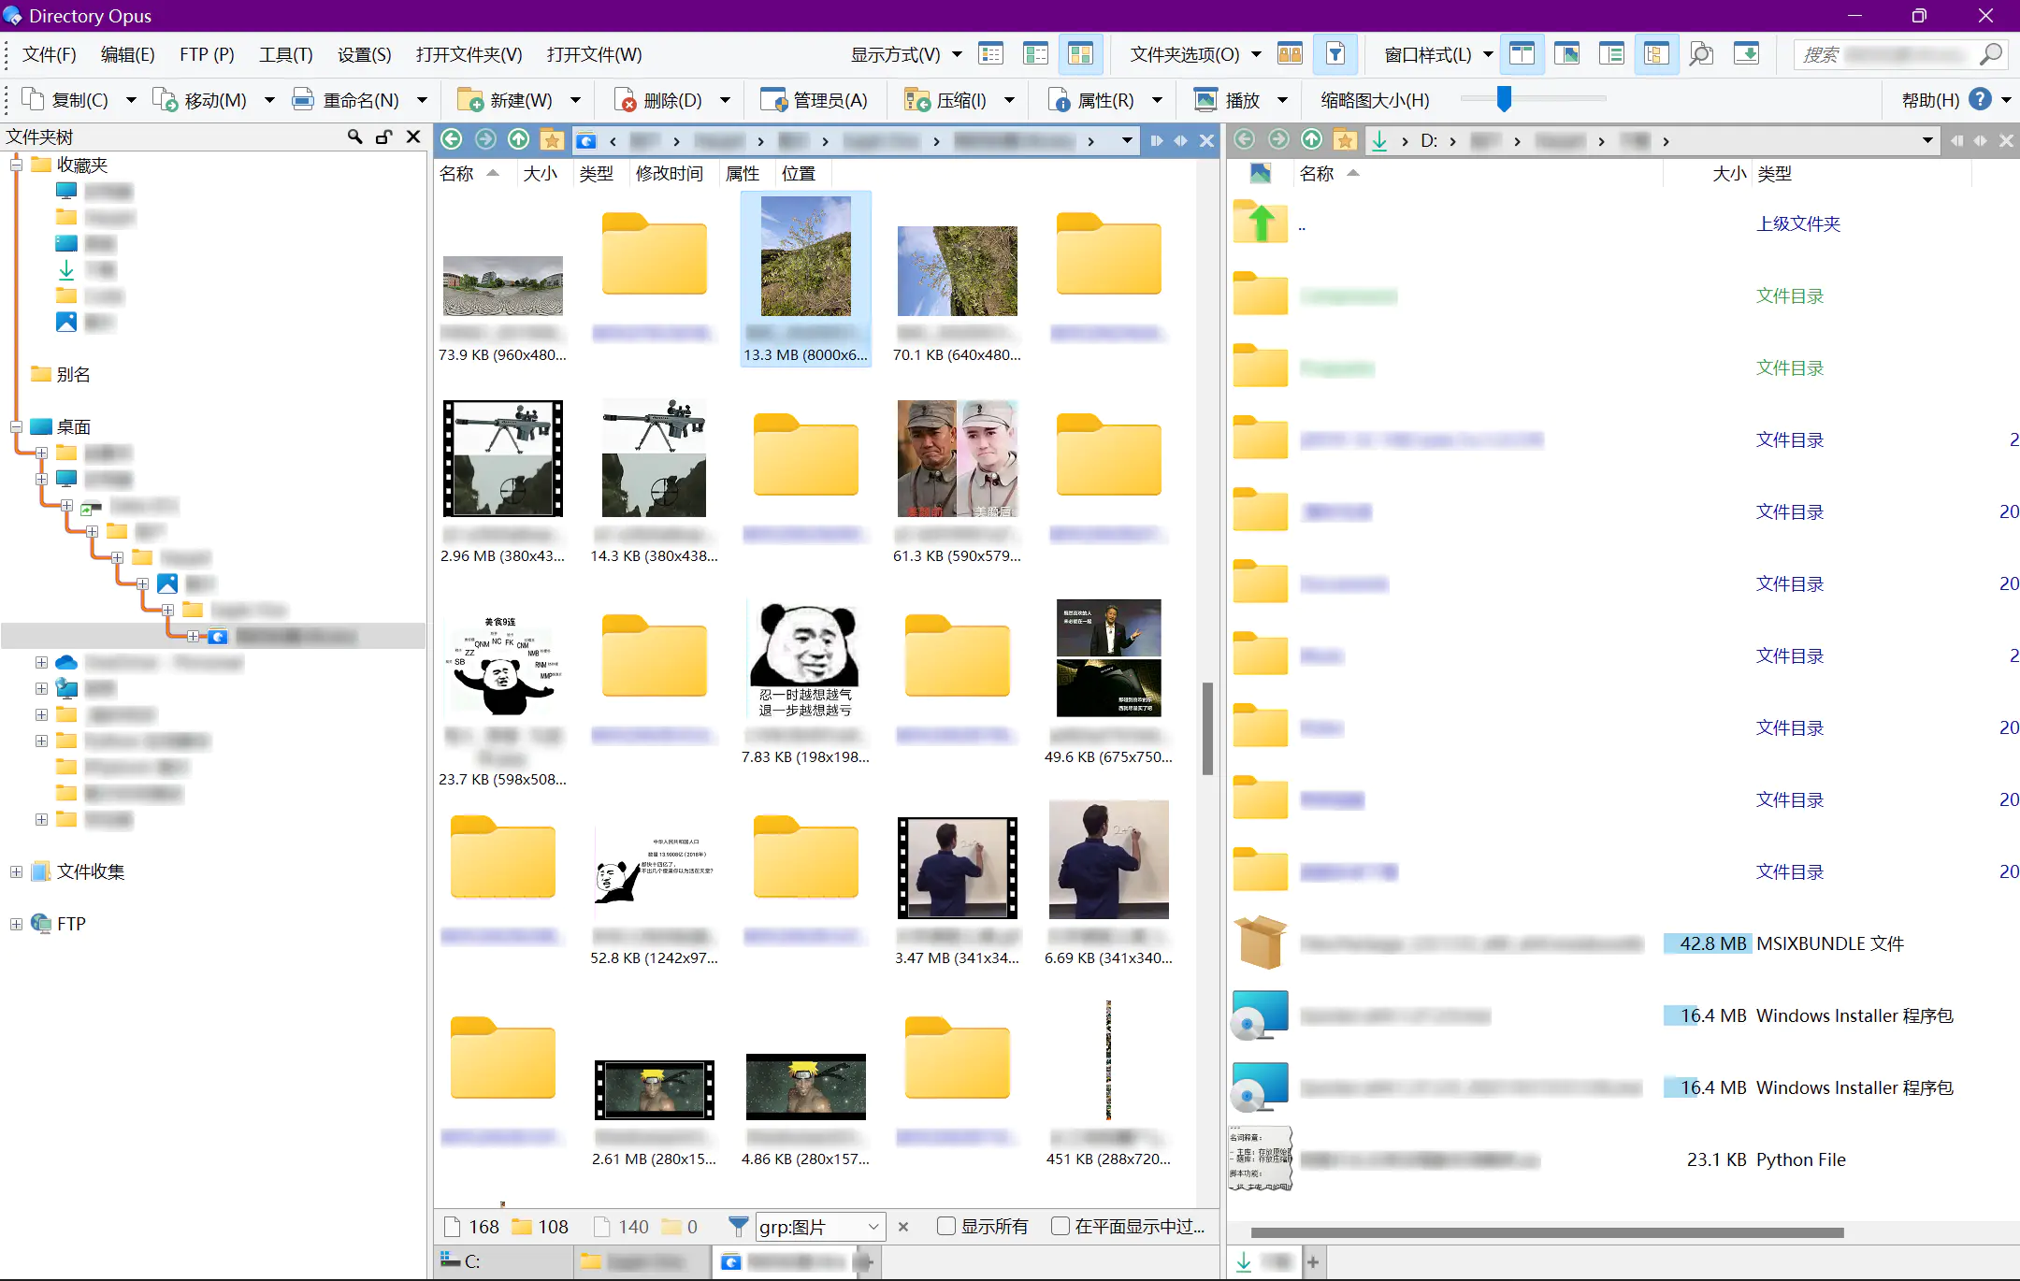Click the thumbnail size slider handle
This screenshot has width=2020, height=1281.
1504,98
